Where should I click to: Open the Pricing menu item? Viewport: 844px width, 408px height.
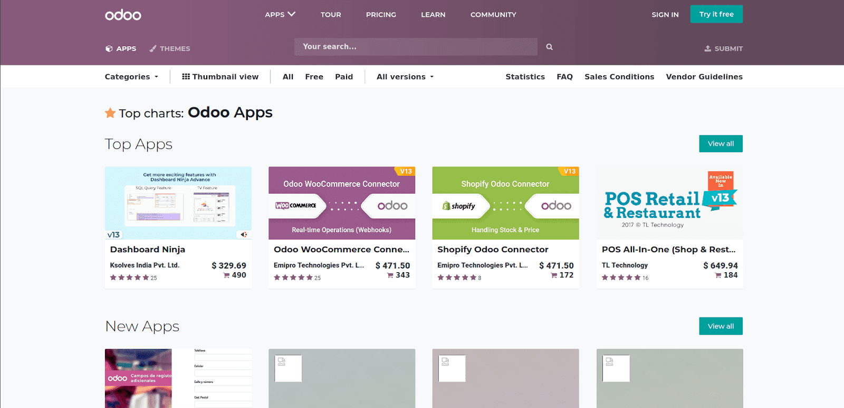click(381, 15)
